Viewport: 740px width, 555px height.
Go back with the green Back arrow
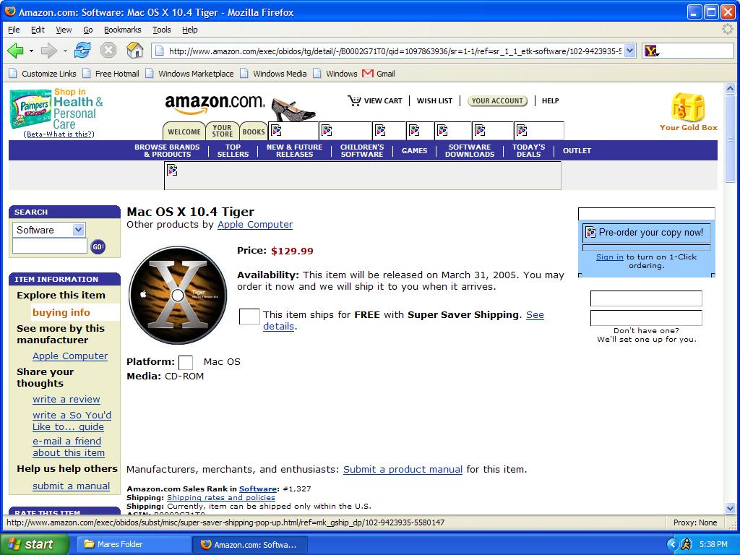coord(15,50)
